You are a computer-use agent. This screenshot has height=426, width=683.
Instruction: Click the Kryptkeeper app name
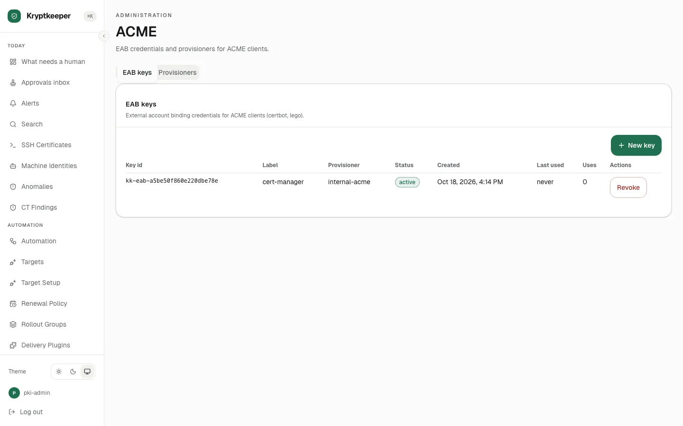click(x=48, y=16)
